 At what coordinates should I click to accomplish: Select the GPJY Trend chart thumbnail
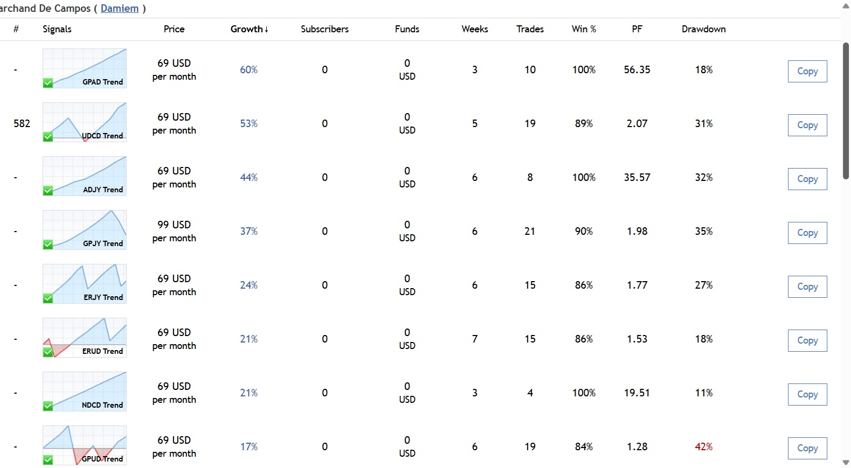pyautogui.click(x=85, y=229)
